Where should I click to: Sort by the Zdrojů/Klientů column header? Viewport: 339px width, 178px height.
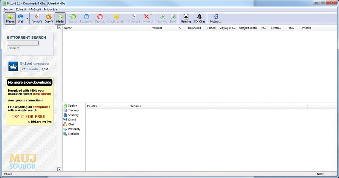pyautogui.click(x=247, y=28)
